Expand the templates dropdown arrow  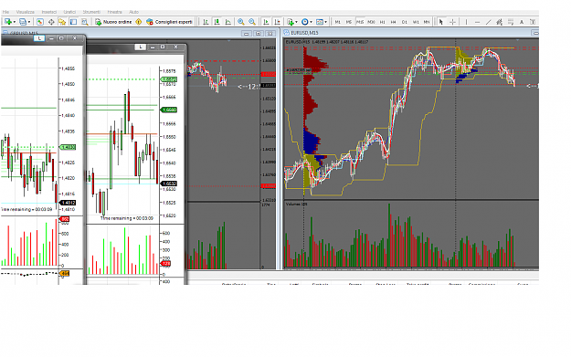coord(325,22)
